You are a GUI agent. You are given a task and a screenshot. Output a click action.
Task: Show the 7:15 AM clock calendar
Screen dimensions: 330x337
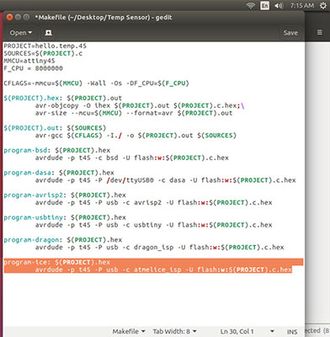302,5
